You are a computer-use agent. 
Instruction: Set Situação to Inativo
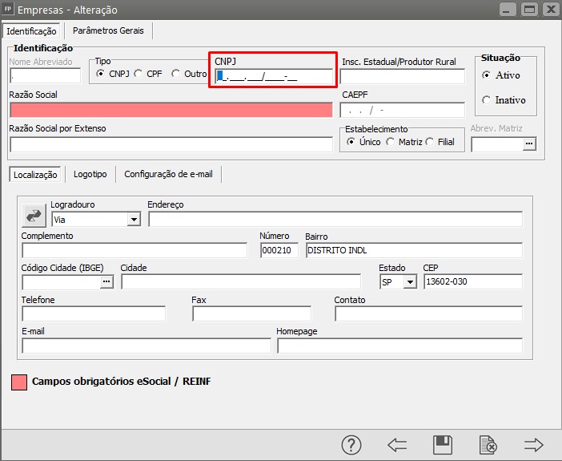pyautogui.click(x=487, y=100)
